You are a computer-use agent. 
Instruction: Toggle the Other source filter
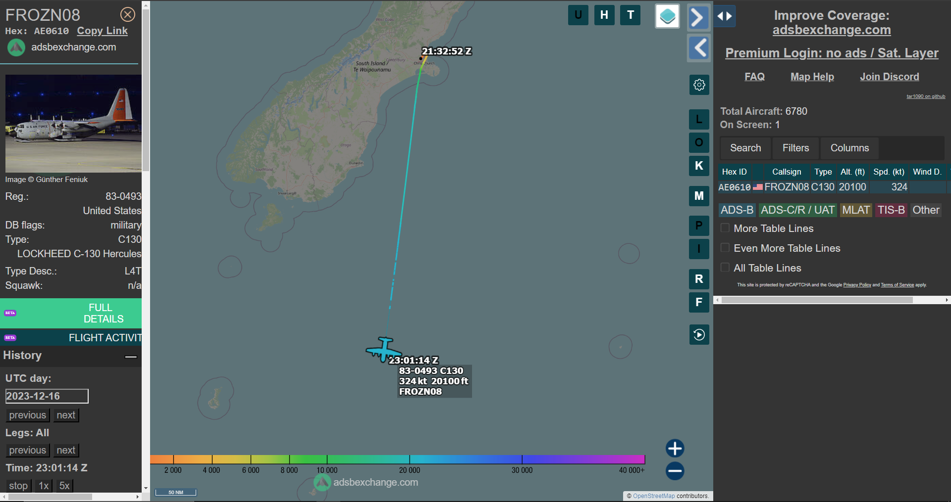926,210
